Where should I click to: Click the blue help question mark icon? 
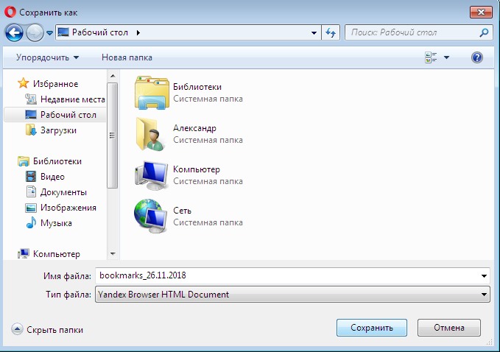pos(476,57)
